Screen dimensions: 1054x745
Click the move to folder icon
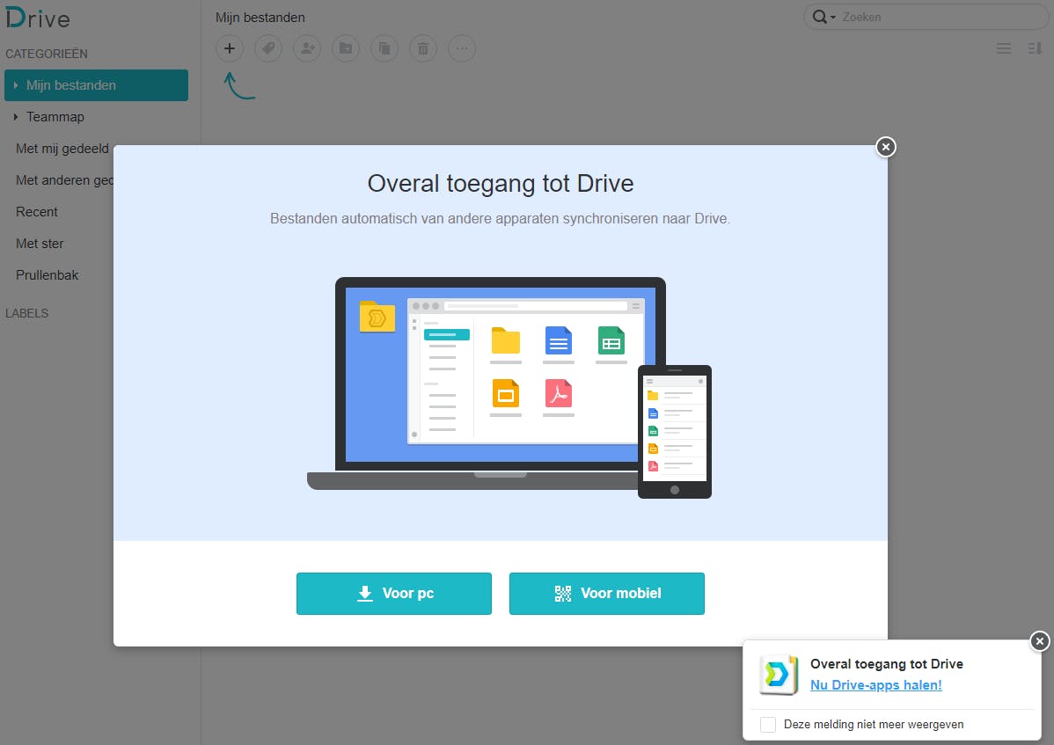click(x=346, y=48)
